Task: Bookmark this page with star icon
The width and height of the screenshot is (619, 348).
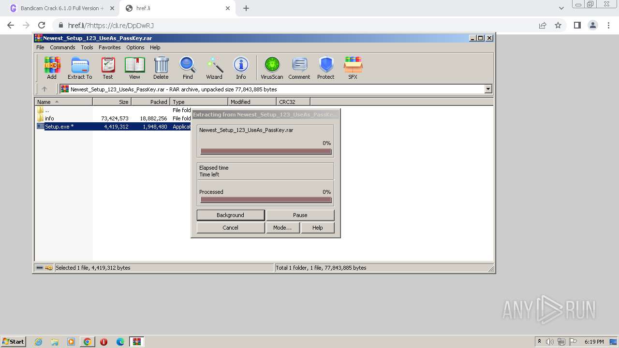Action: (558, 25)
